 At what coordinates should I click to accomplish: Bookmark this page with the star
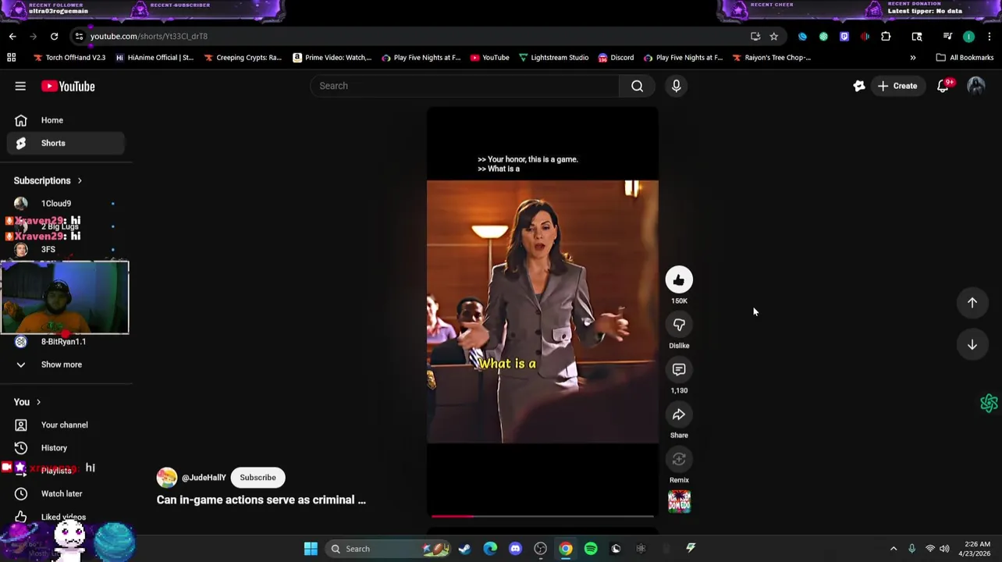(773, 36)
